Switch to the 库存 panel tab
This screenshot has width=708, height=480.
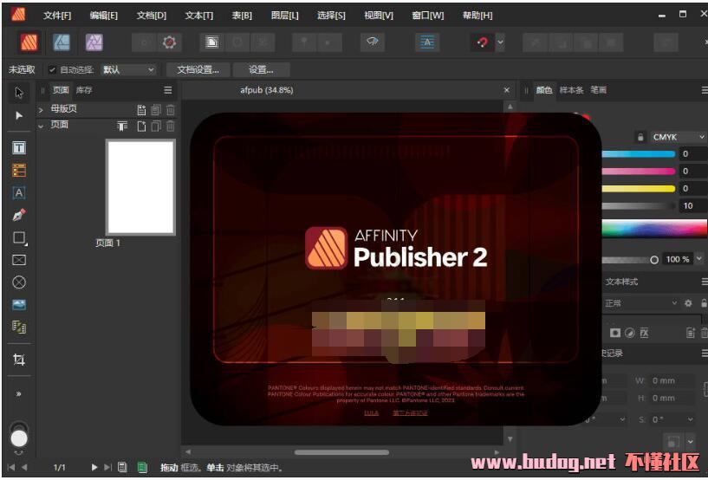point(84,90)
